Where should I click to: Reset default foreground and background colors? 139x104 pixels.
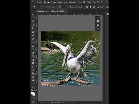click(x=32, y=90)
